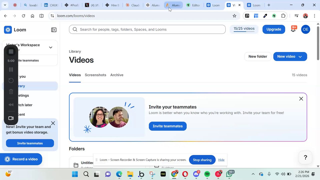
Task: Open File Explorer from taskbar
Action: (130, 174)
